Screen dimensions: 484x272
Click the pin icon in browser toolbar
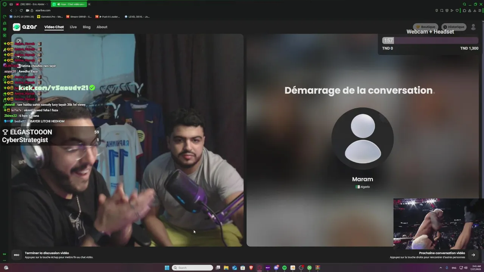pos(437,11)
